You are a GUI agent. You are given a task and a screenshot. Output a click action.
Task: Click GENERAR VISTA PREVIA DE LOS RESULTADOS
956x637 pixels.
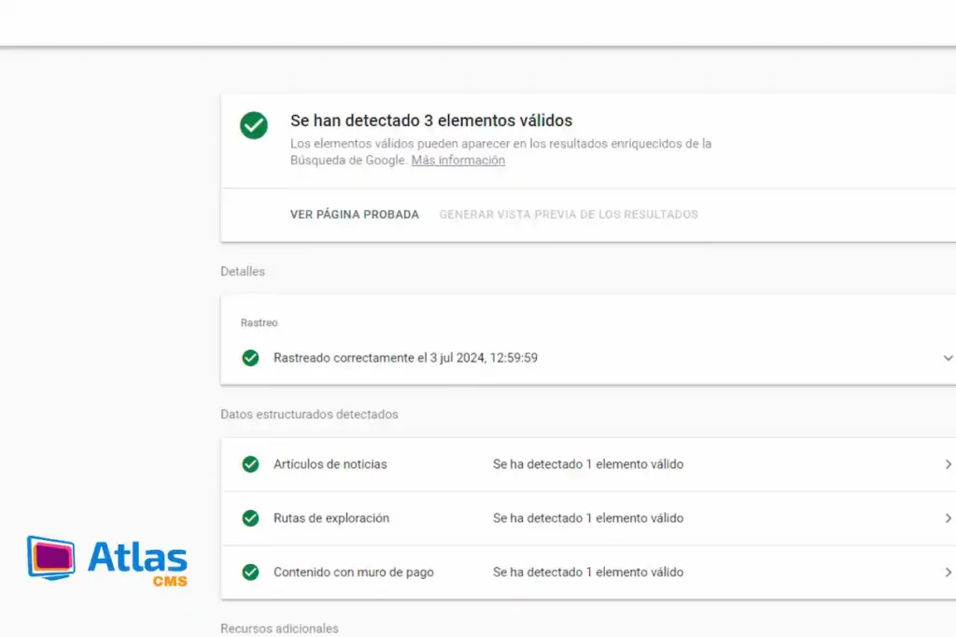tap(569, 215)
